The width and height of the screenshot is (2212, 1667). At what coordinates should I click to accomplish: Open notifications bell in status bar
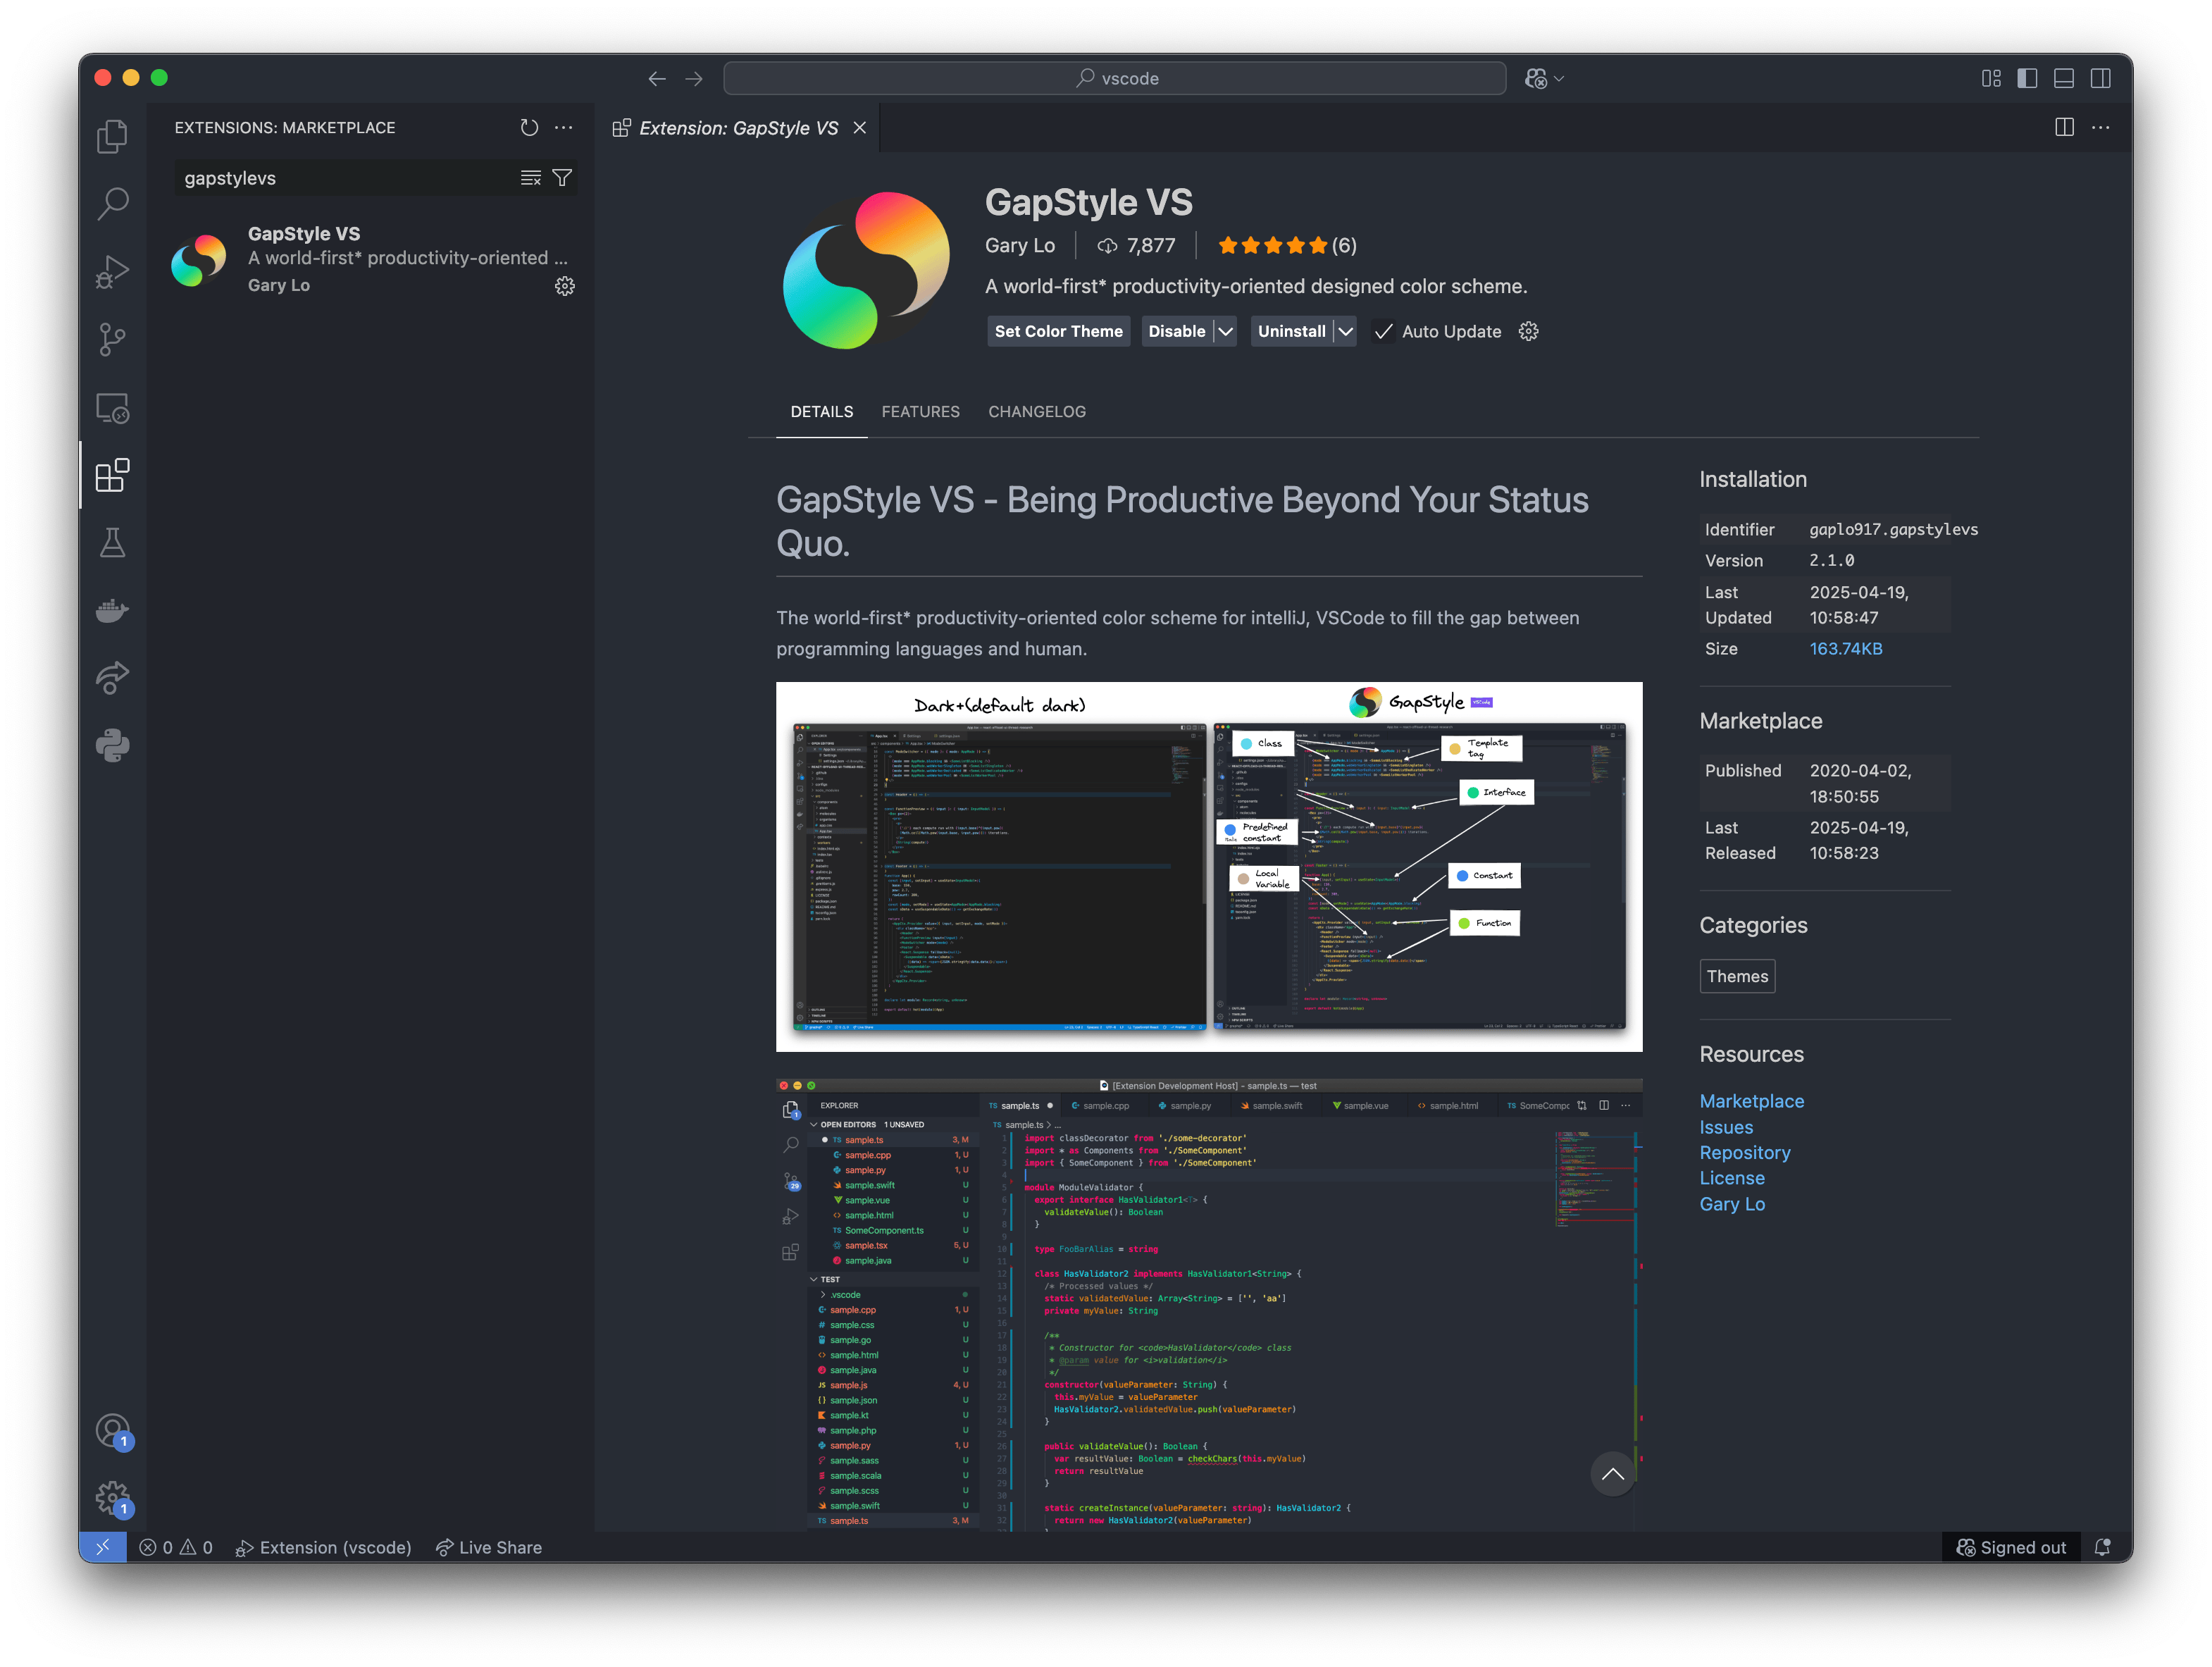click(x=2102, y=1547)
